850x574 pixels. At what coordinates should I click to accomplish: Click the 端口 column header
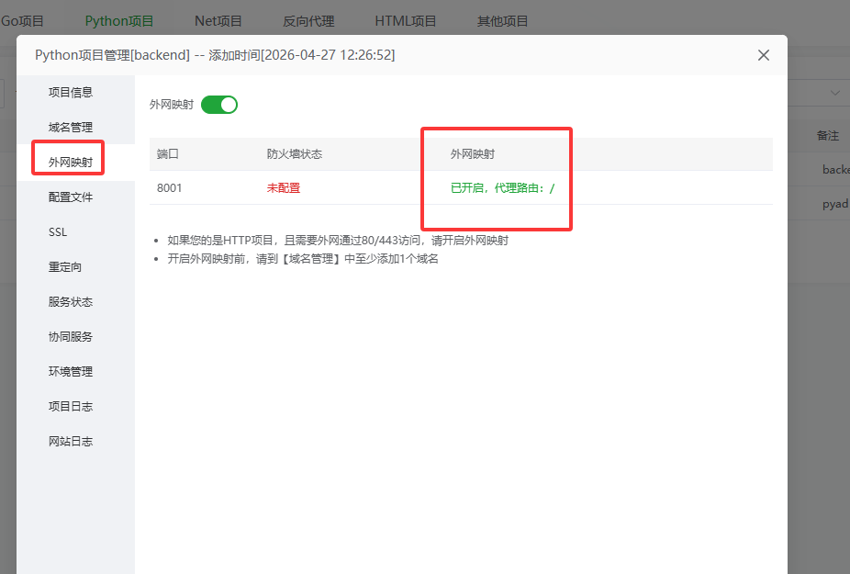[167, 154]
